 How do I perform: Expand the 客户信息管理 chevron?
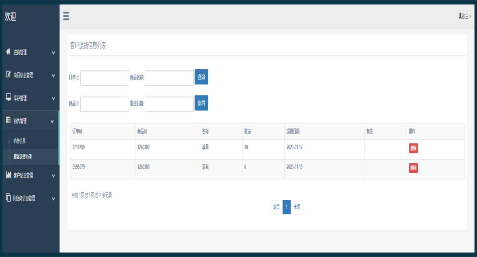53,176
